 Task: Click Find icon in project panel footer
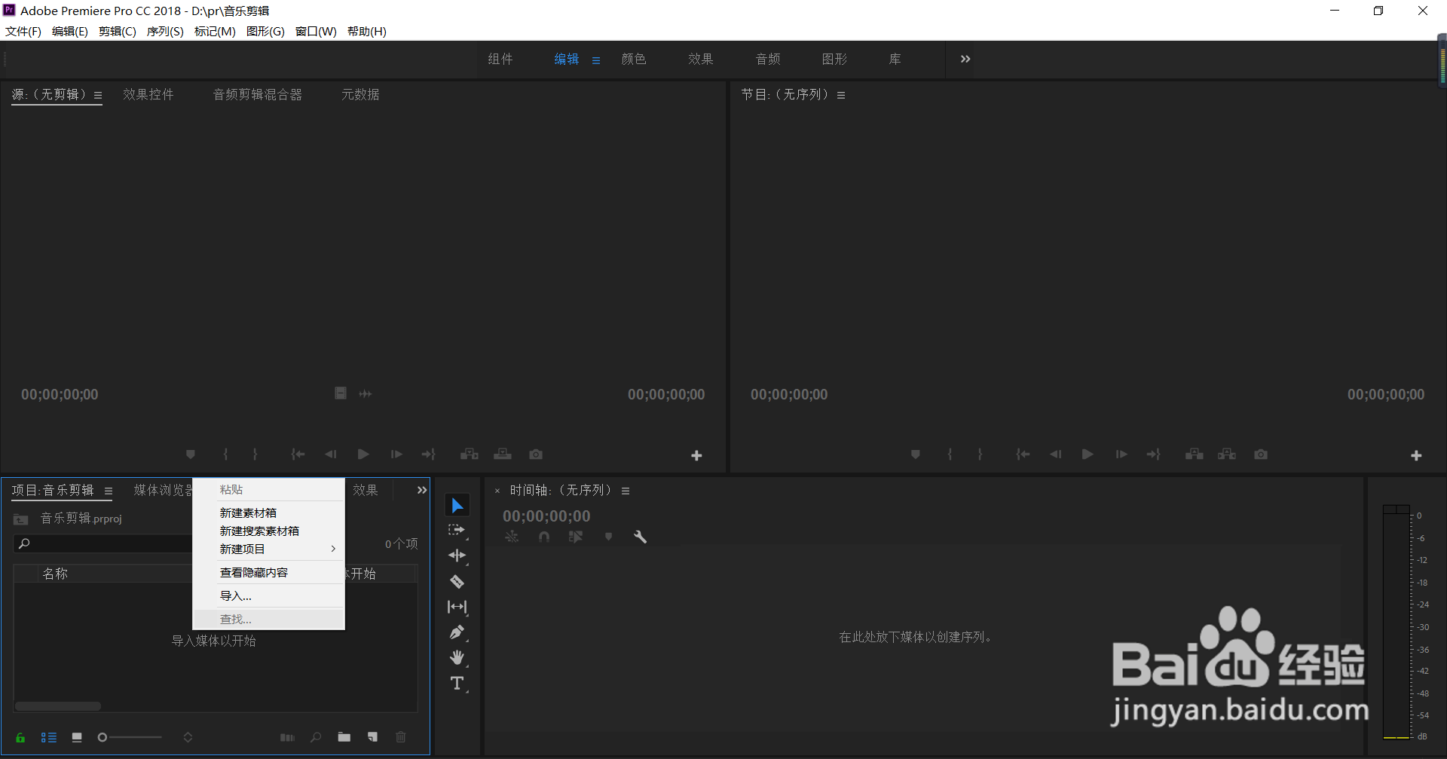pyautogui.click(x=316, y=737)
